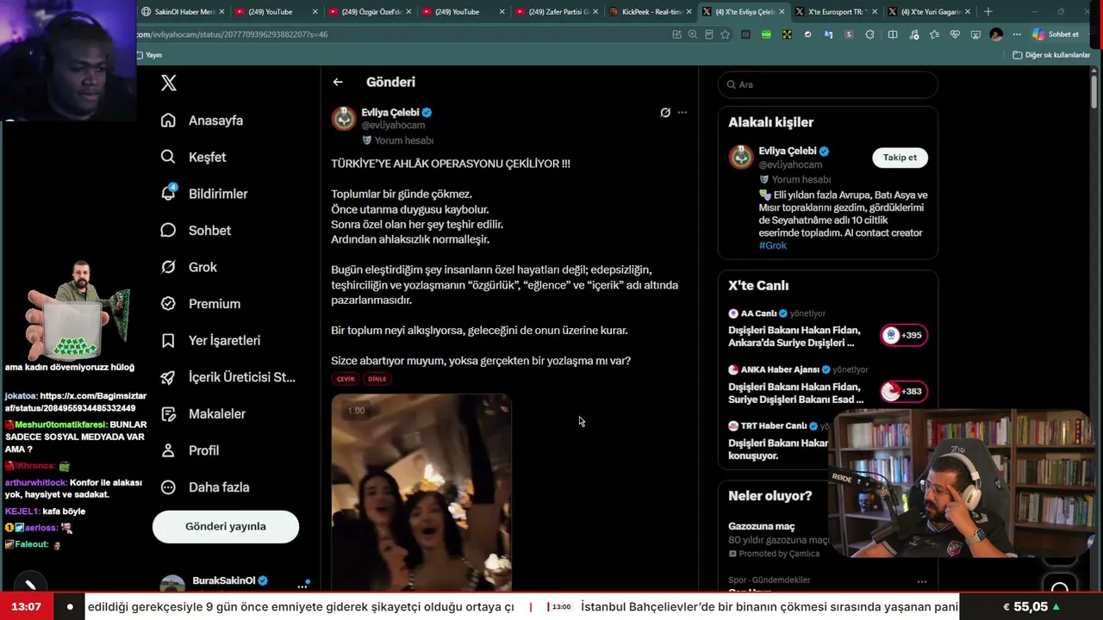
Task: Click the DİNLE listen button
Action: point(377,379)
